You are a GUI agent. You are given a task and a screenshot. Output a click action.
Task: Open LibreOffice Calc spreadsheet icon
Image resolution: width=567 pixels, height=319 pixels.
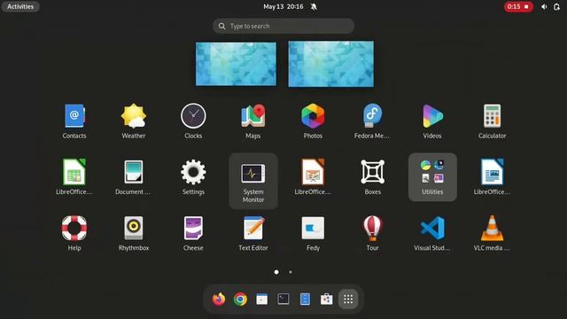coord(74,177)
